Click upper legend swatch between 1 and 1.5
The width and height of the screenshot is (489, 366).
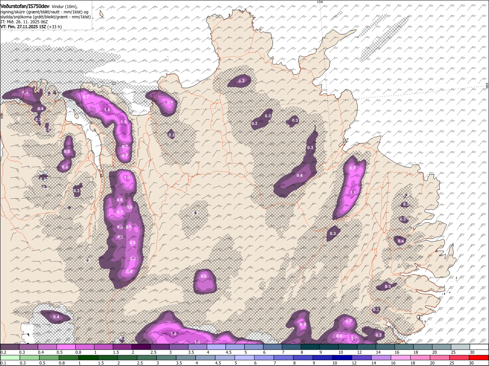pos(104,347)
